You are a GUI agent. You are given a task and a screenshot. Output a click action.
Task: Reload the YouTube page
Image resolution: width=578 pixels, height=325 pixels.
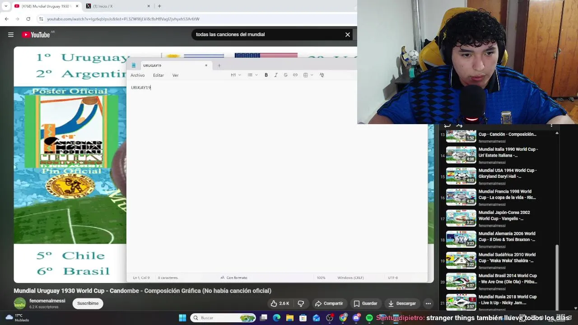point(28,19)
